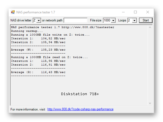Click the 'or network path' label
The width and height of the screenshot is (163, 122).
(52, 20)
